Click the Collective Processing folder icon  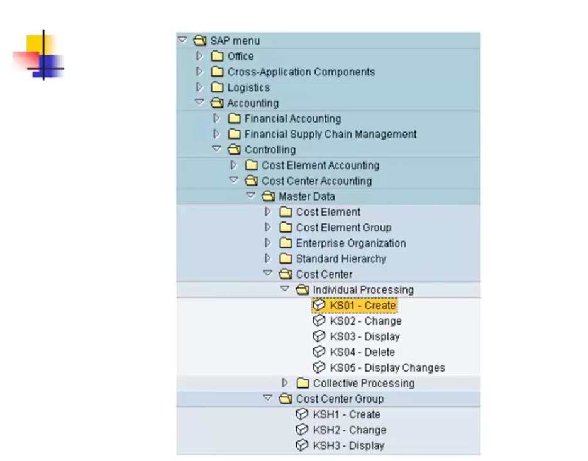point(302,383)
